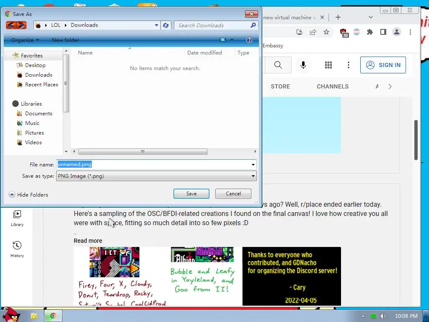Collapse the dialog with Hide Folders
429x322 pixels.
point(28,195)
